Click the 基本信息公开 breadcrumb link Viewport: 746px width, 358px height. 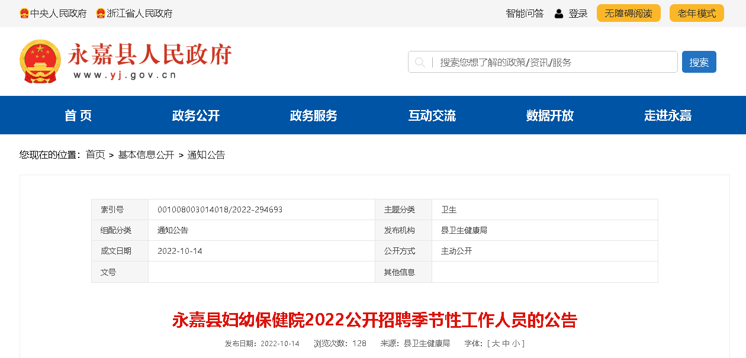point(146,155)
